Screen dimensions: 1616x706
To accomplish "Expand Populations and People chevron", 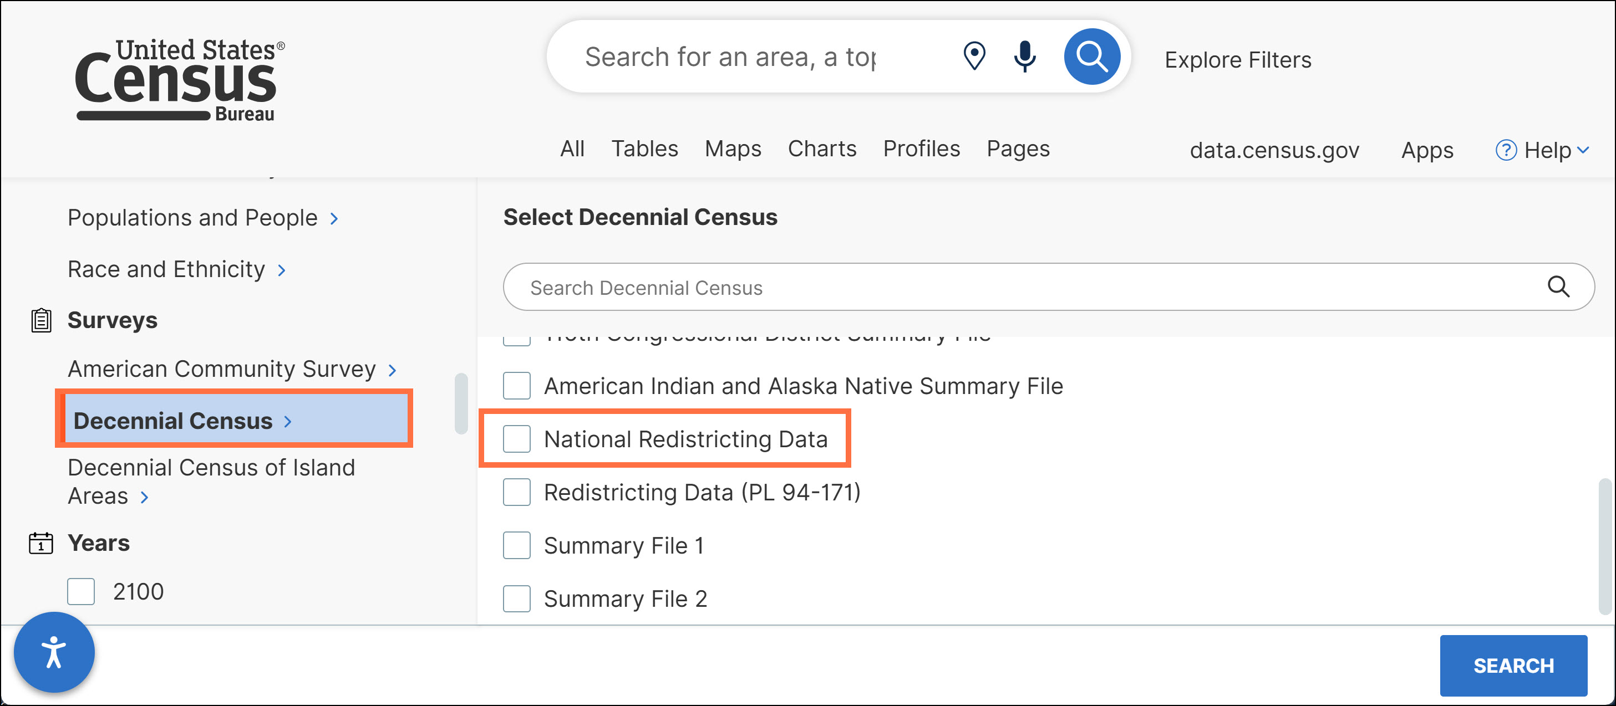I will tap(334, 219).
